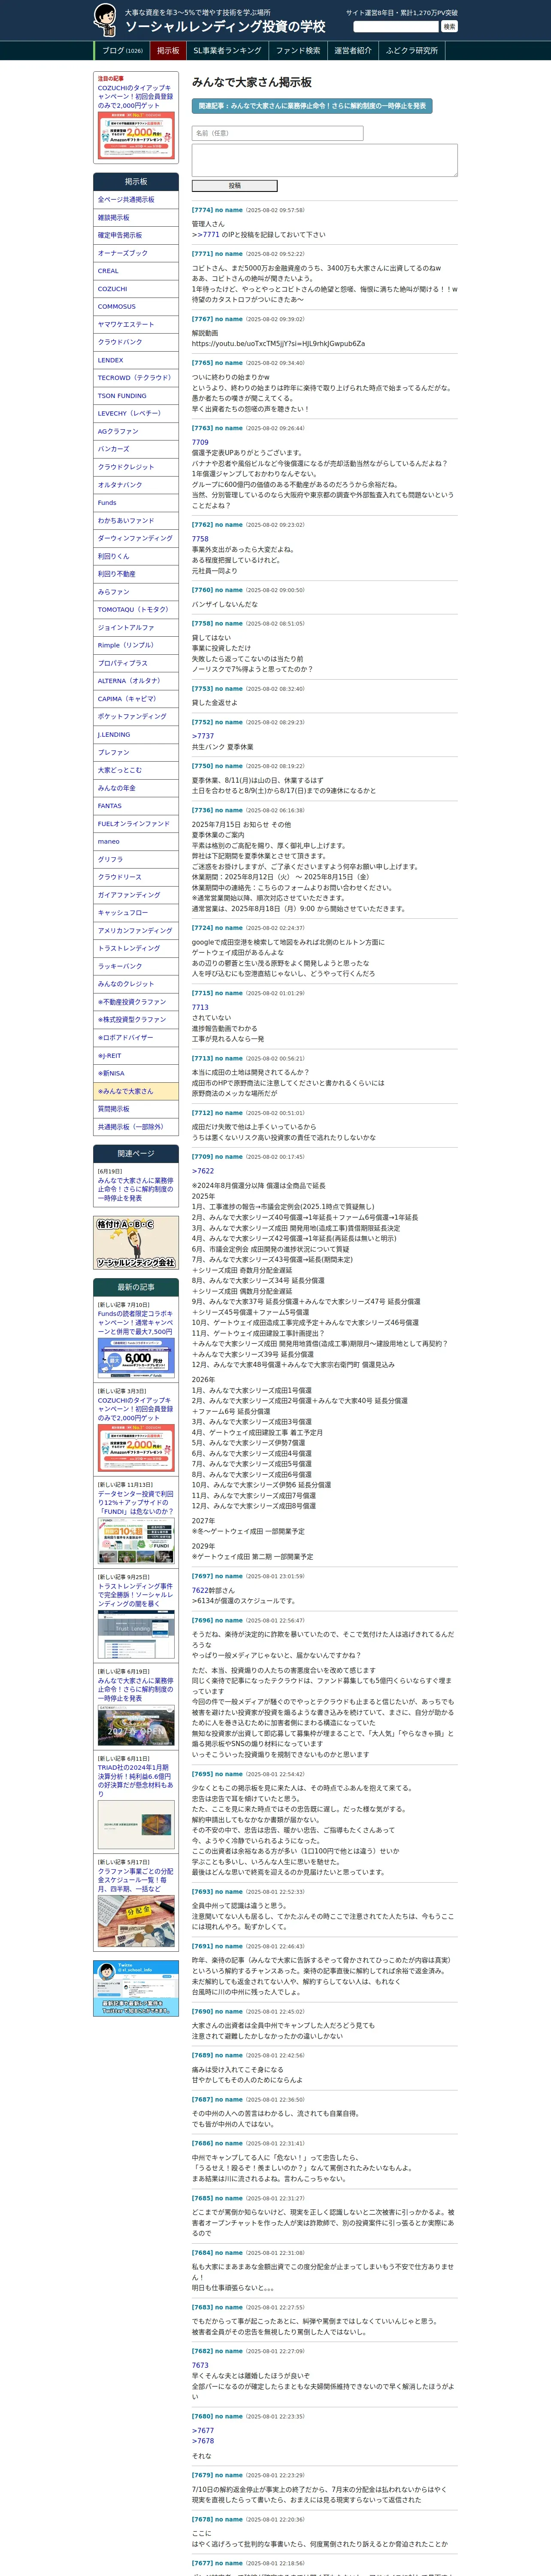Click the 7758 reference in post 7762
Image resolution: width=551 pixels, height=2576 pixels.
coord(200,539)
